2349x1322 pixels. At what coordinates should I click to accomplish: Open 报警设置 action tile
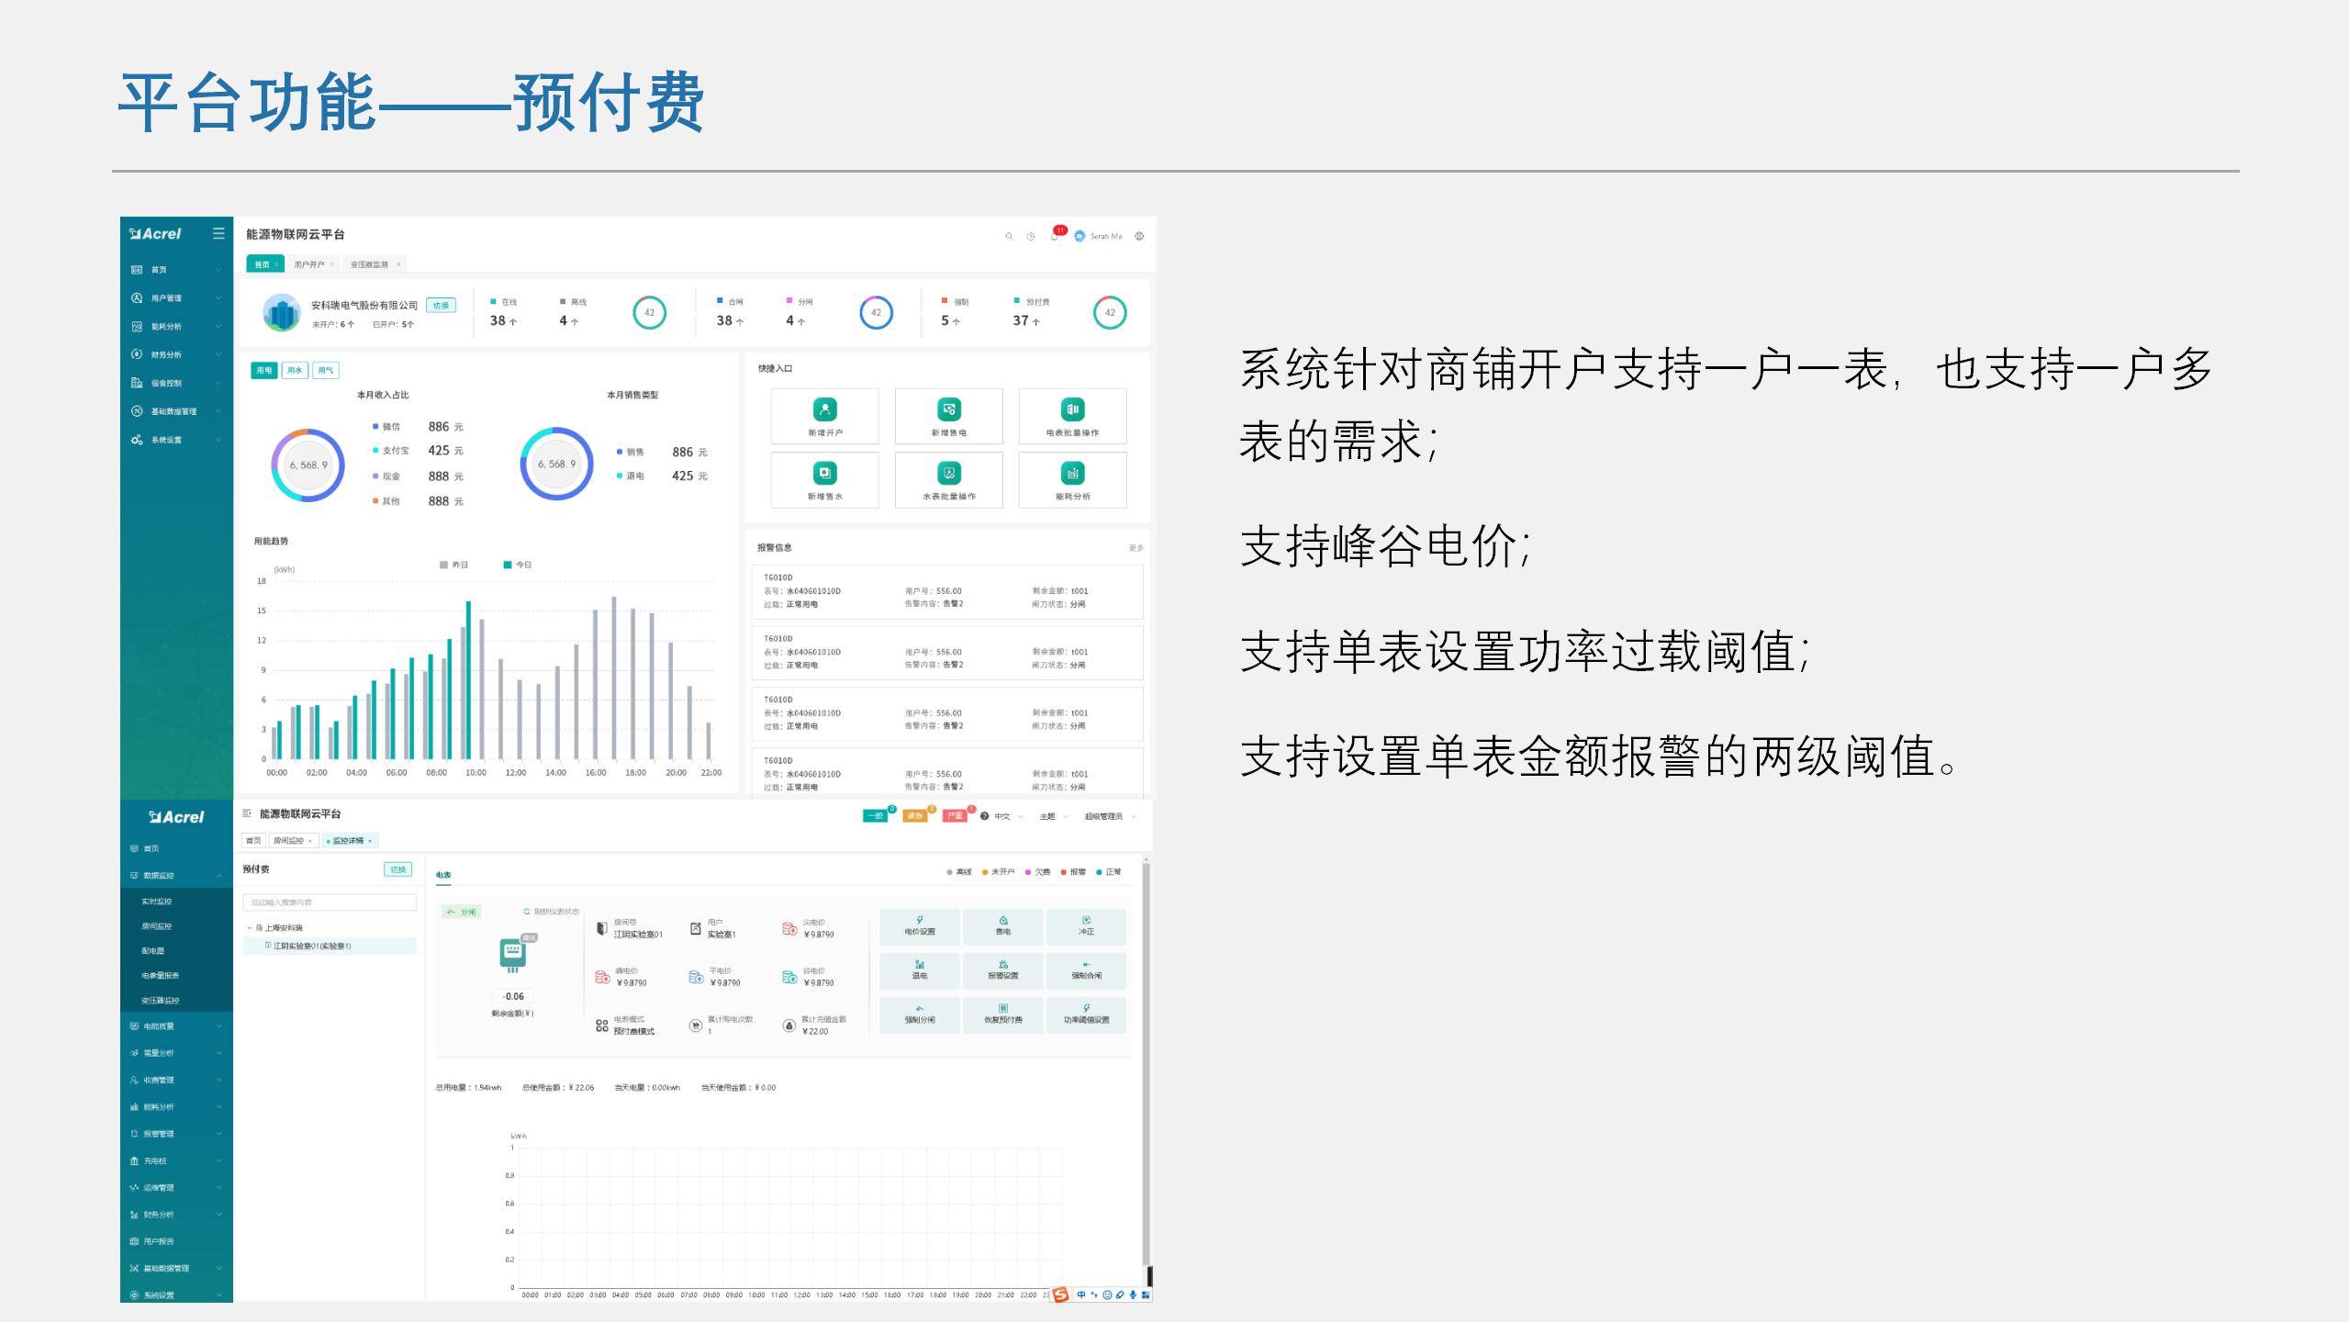pyautogui.click(x=1002, y=970)
